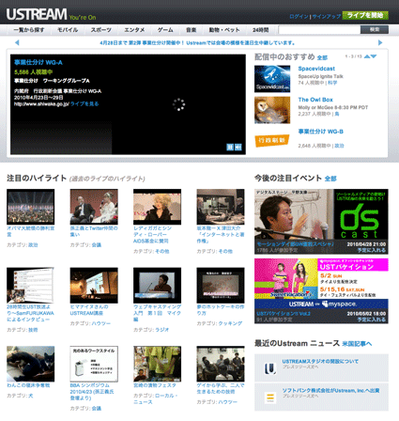Click the 政治 category on WG-B
This screenshot has width=399, height=421.
coord(339,146)
